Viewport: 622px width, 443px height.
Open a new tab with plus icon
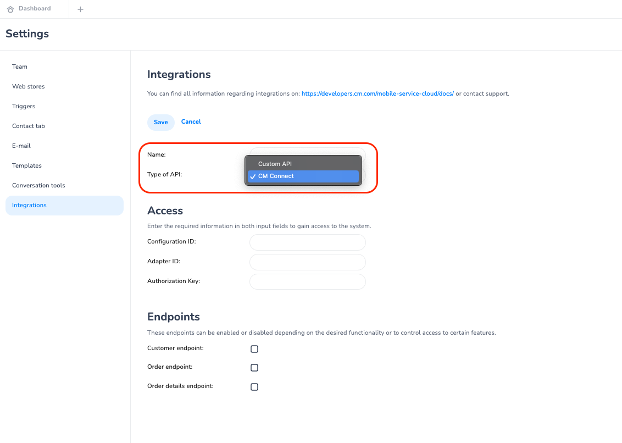coord(80,9)
